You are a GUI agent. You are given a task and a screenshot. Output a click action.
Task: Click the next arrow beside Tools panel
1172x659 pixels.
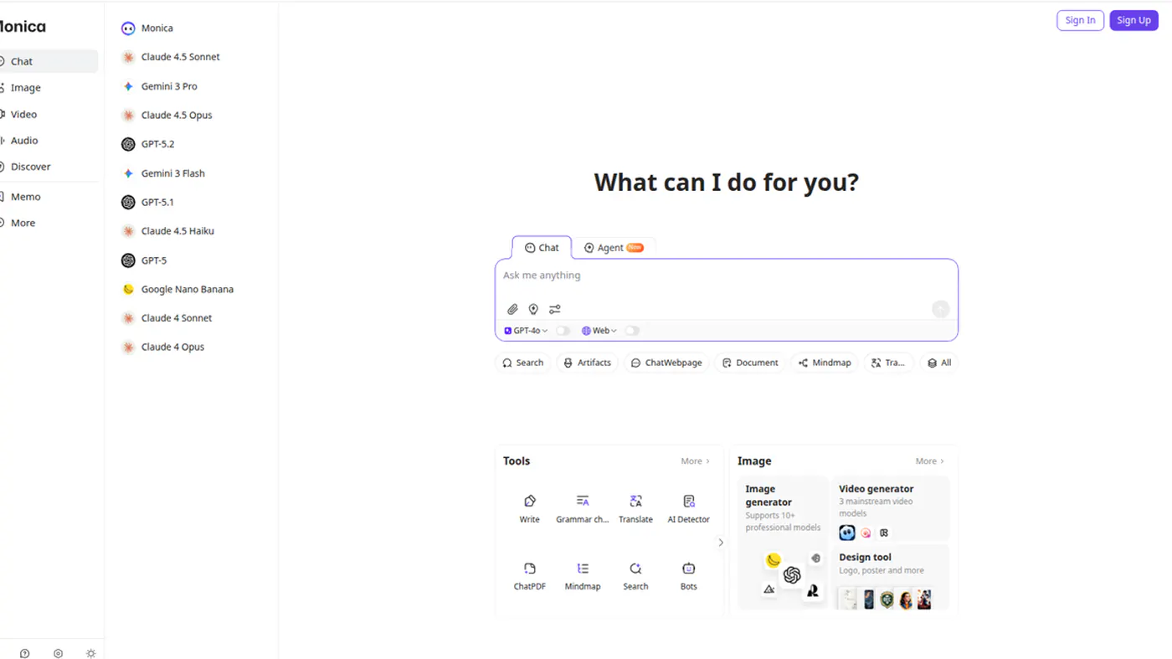721,543
